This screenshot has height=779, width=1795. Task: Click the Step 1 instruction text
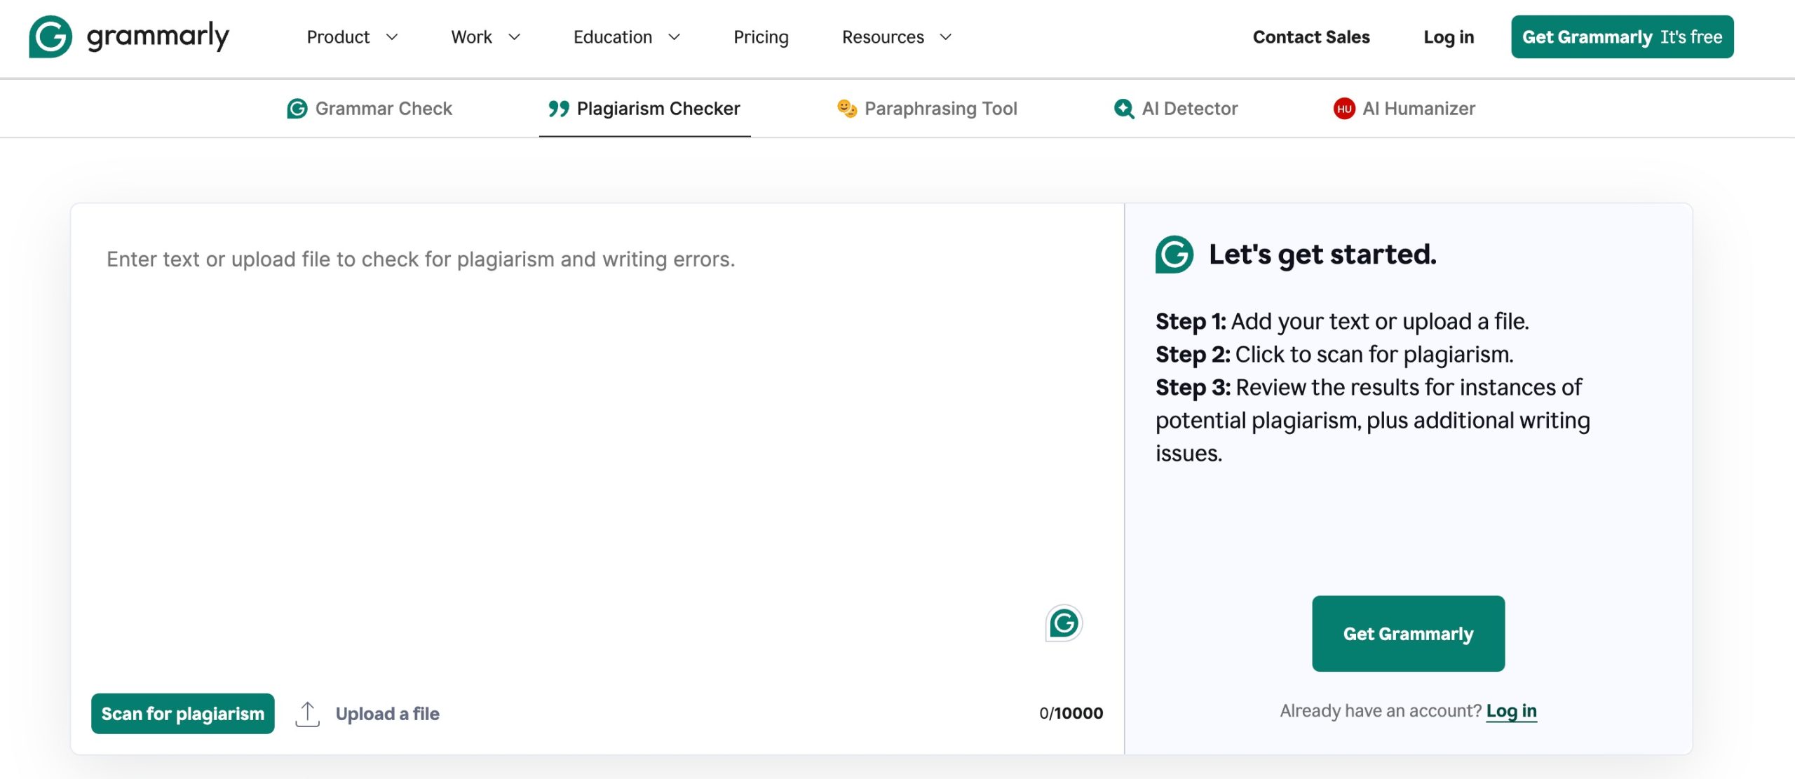pos(1342,321)
